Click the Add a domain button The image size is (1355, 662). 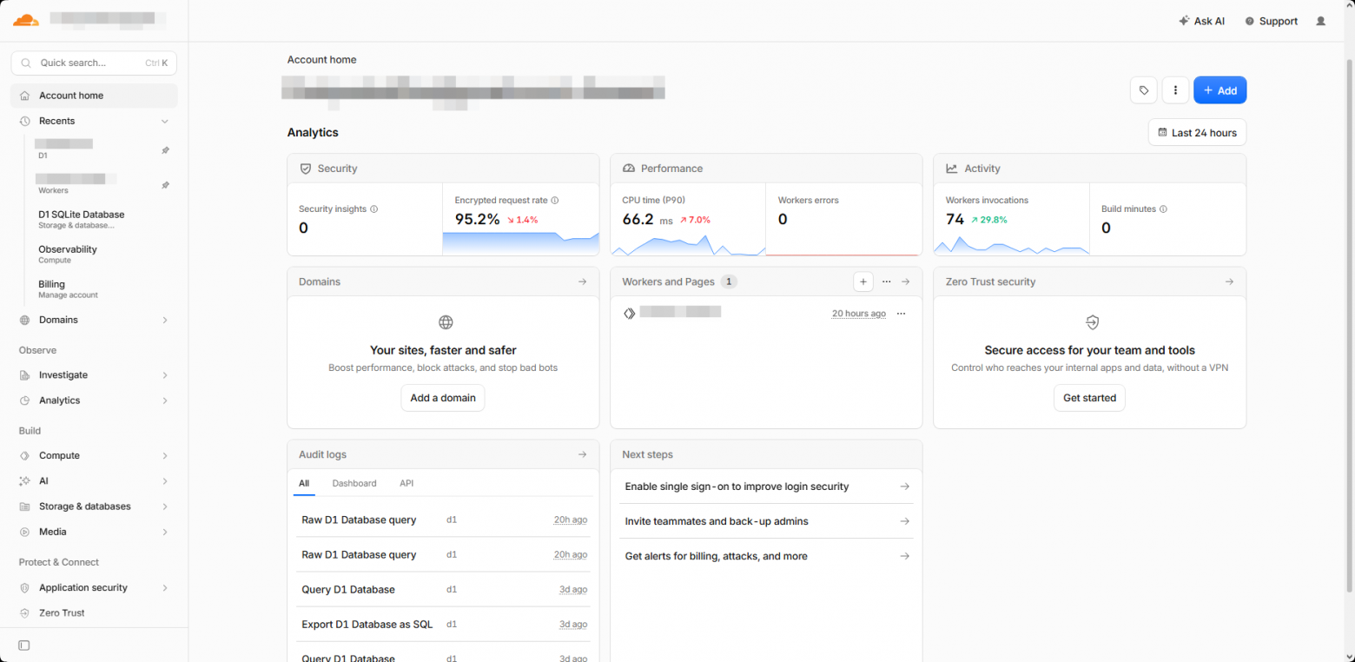443,398
